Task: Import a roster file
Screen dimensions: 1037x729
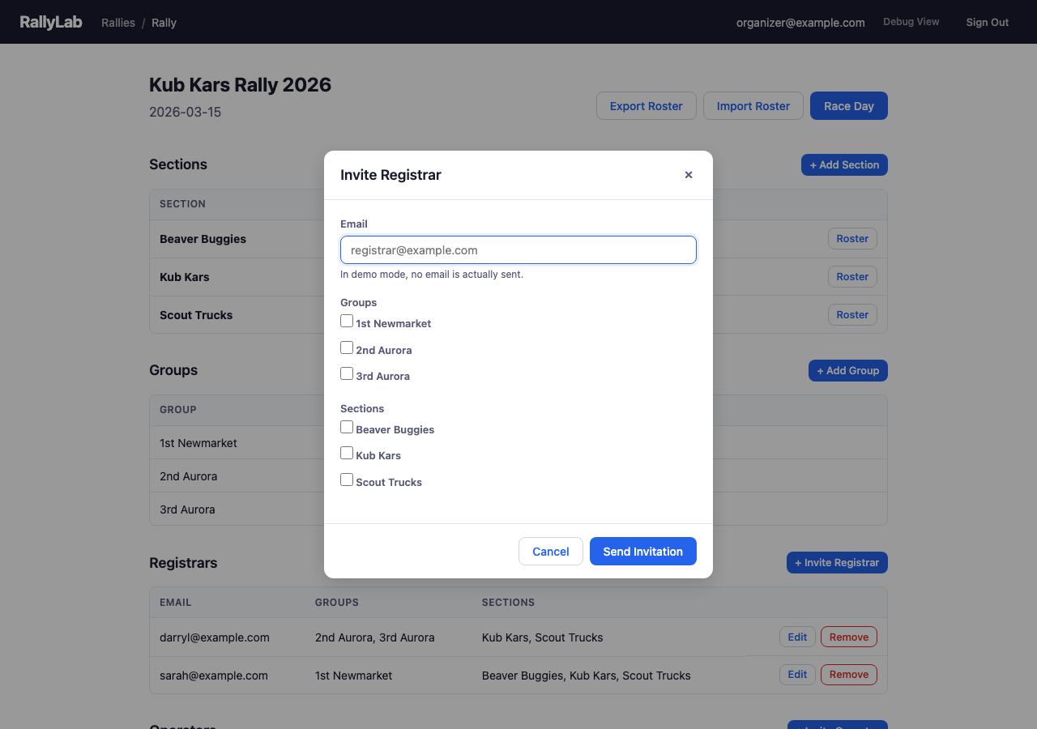Action: (x=753, y=105)
